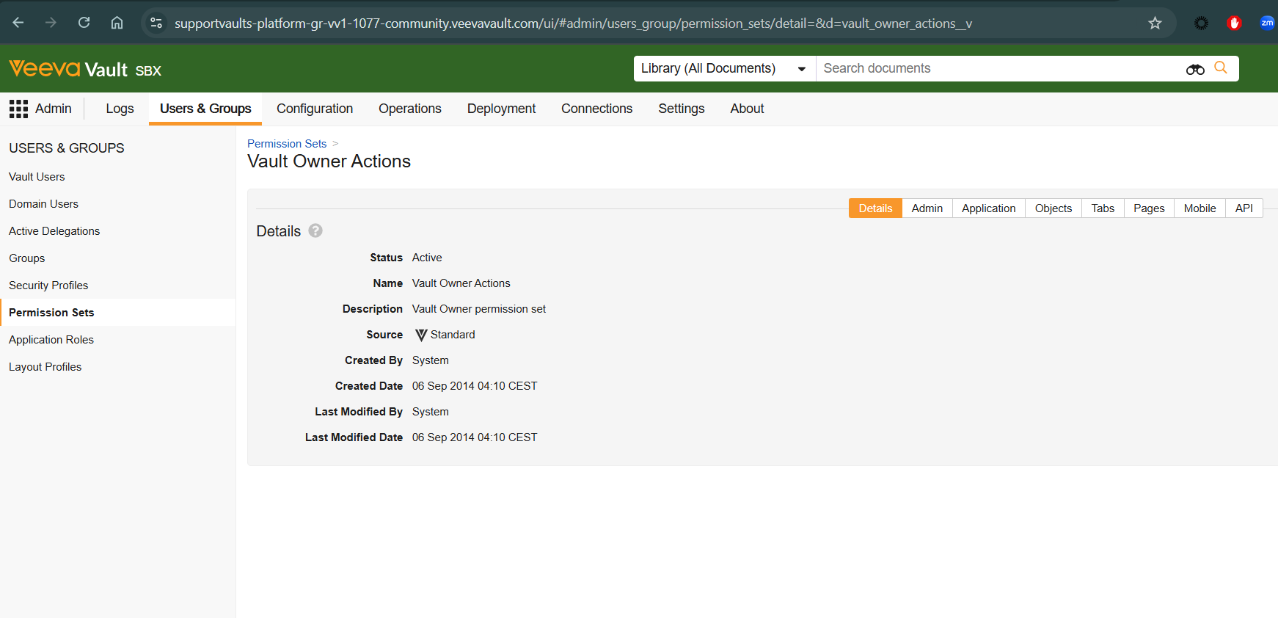The width and height of the screenshot is (1278, 618).
Task: Bookmark this page with the star icon
Action: coord(1155,23)
